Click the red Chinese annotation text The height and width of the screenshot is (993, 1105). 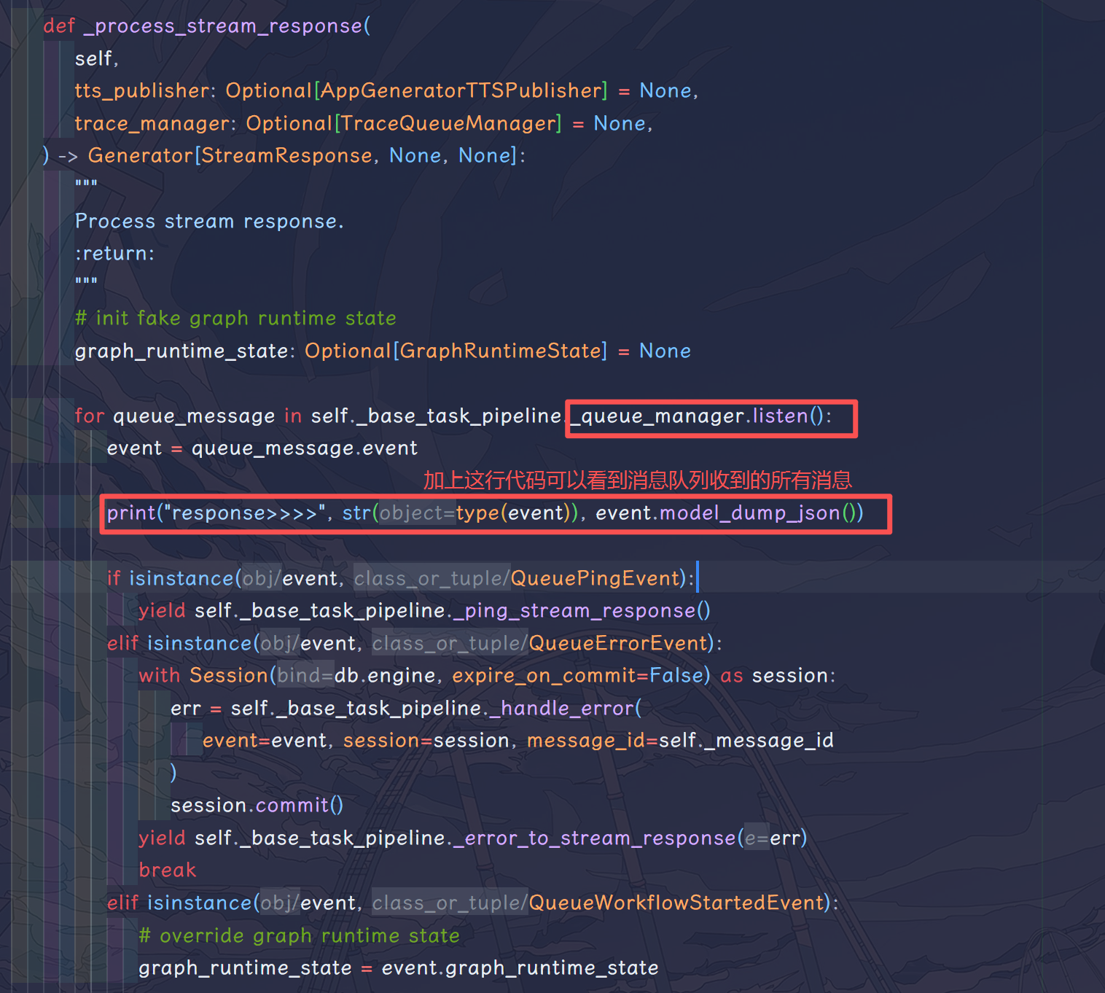[x=637, y=480]
